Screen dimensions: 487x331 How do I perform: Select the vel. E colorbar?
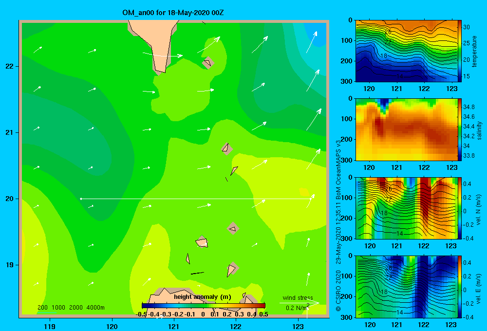pos(460,287)
